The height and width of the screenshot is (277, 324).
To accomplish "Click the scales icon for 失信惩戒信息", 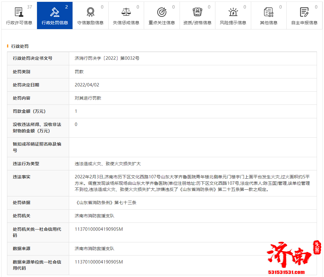I will click(x=126, y=11).
